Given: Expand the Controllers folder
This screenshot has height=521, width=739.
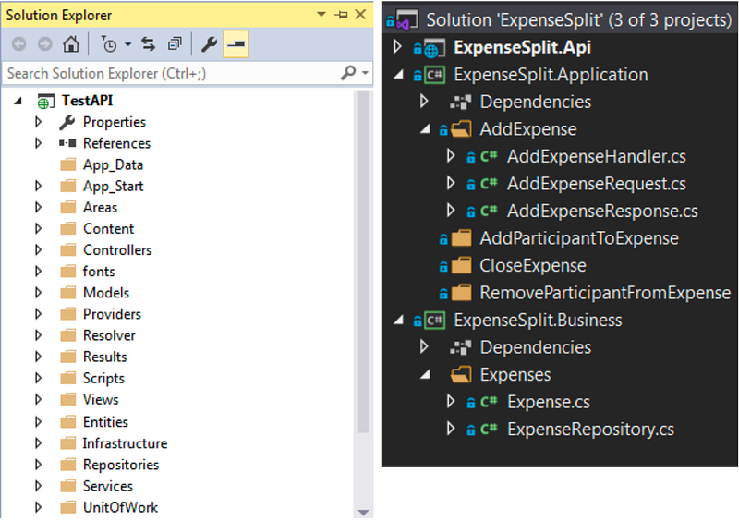Looking at the screenshot, I should [x=39, y=250].
